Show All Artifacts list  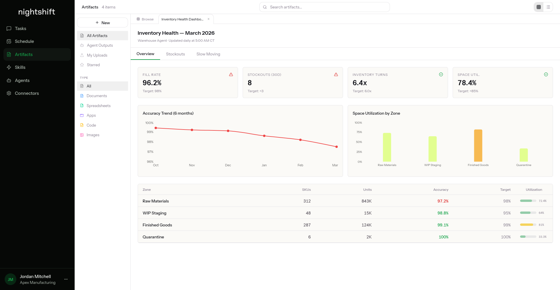(x=102, y=36)
